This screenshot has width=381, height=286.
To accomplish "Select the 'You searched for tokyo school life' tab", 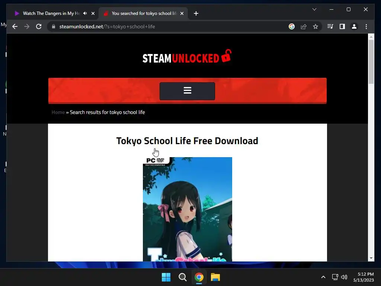I will (x=143, y=13).
